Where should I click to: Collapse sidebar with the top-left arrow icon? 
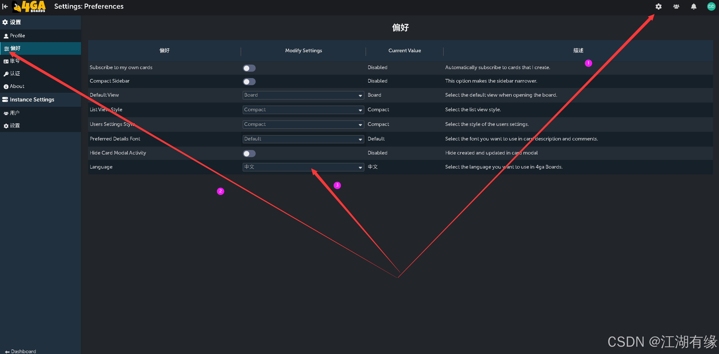pos(5,6)
